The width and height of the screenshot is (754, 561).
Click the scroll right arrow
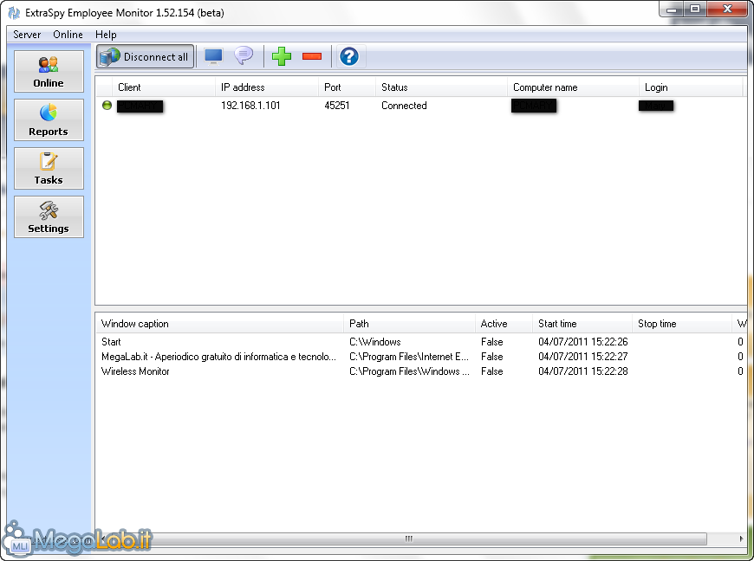(741, 538)
